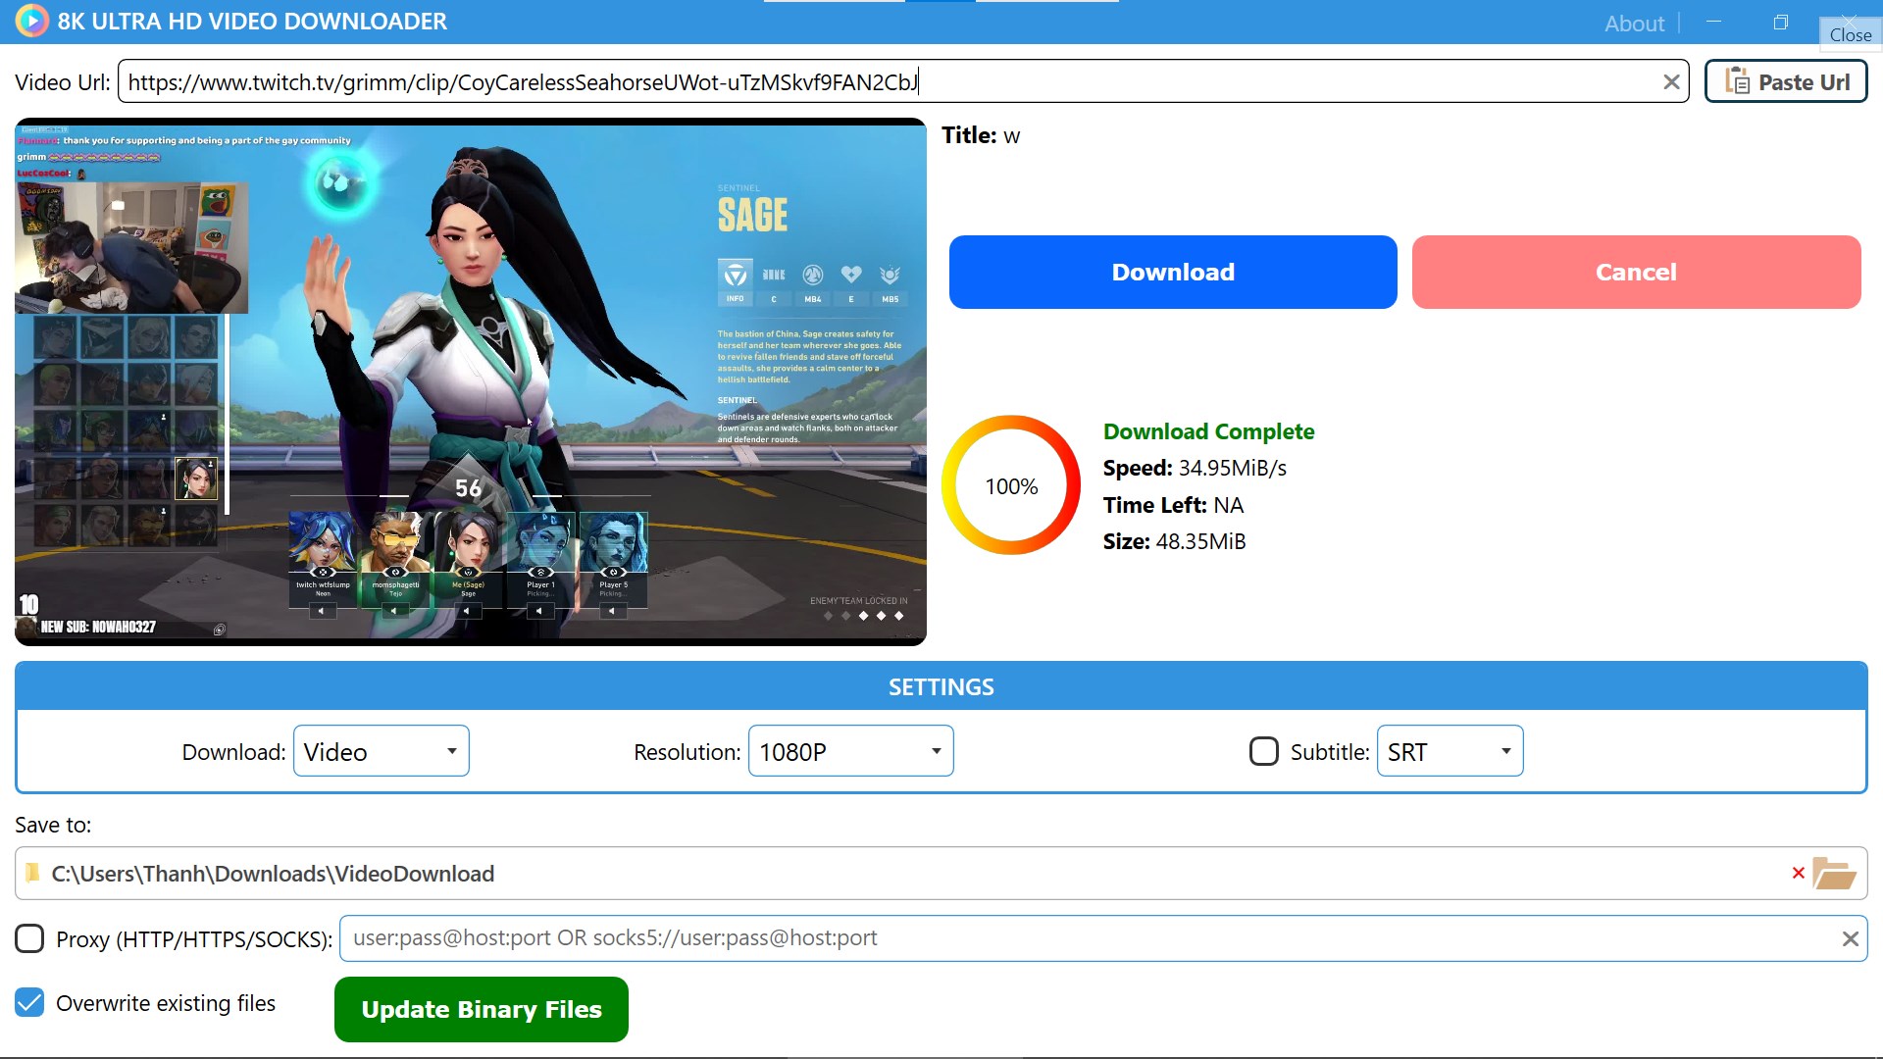This screenshot has width=1883, height=1059.
Task: Open the Download type dropdown showing Video
Action: pos(381,751)
